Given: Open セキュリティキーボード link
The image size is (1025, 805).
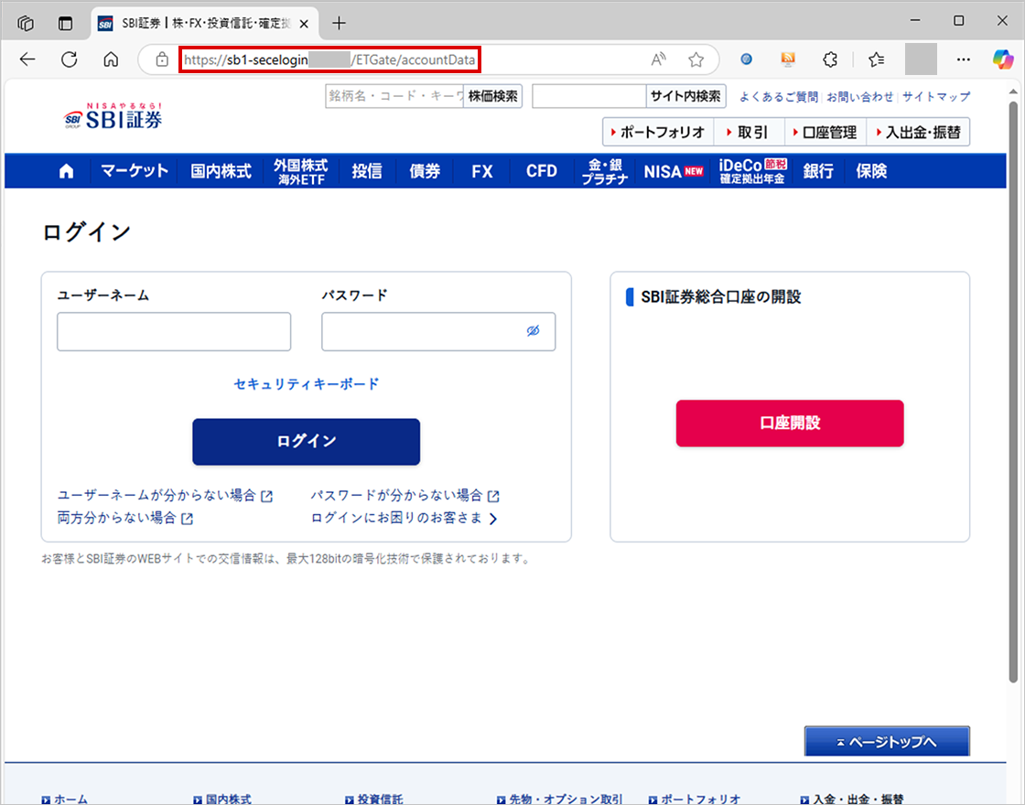Looking at the screenshot, I should (306, 384).
